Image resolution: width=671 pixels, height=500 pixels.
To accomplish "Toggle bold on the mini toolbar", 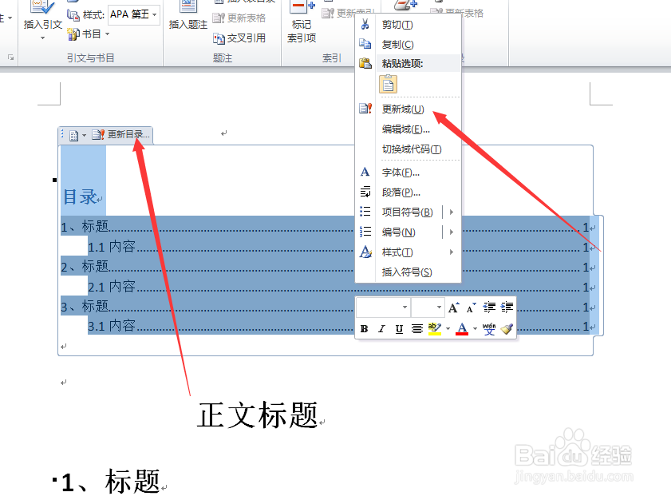I will coord(364,327).
